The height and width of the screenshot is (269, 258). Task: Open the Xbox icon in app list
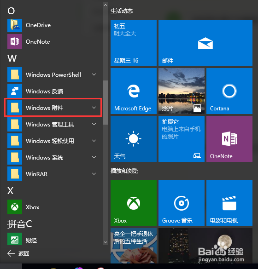point(15,207)
